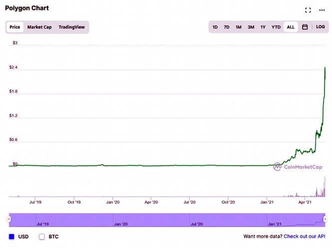Grab the right range slider handle
This screenshot has width=332, height=248.
click(325, 219)
